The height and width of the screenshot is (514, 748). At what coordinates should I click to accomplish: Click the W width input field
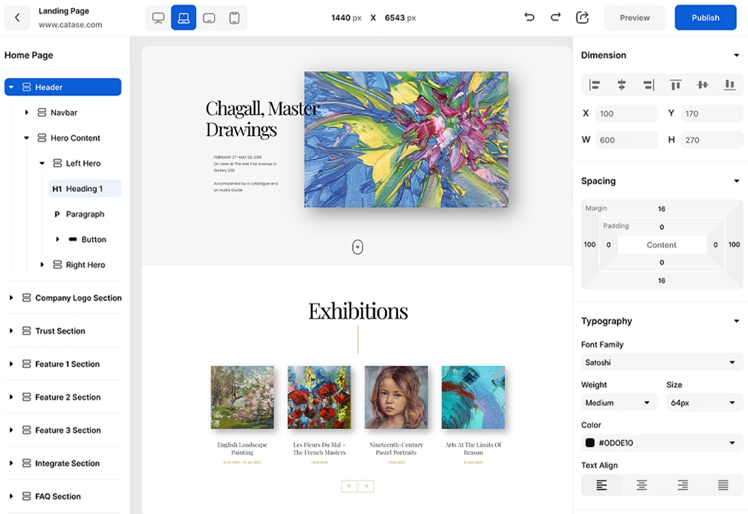626,140
